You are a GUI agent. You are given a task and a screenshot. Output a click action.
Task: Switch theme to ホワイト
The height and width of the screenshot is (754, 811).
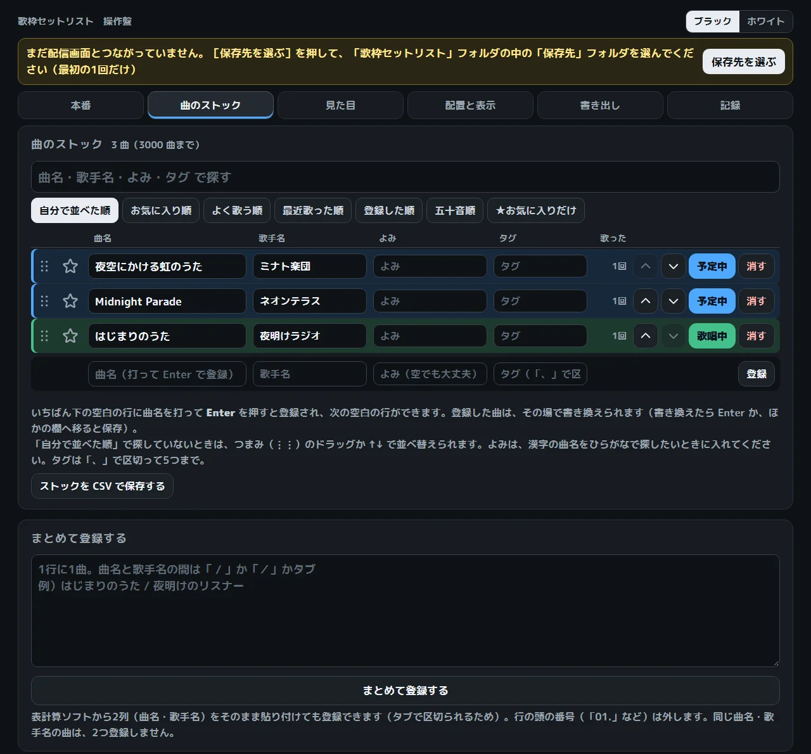(x=766, y=21)
